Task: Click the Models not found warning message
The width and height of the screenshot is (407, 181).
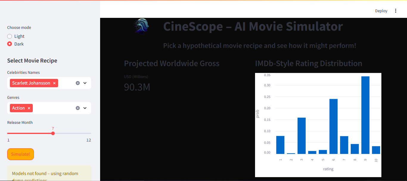Action: pyautogui.click(x=45, y=174)
